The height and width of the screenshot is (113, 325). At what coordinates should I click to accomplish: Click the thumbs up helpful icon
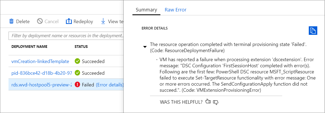click(x=208, y=102)
